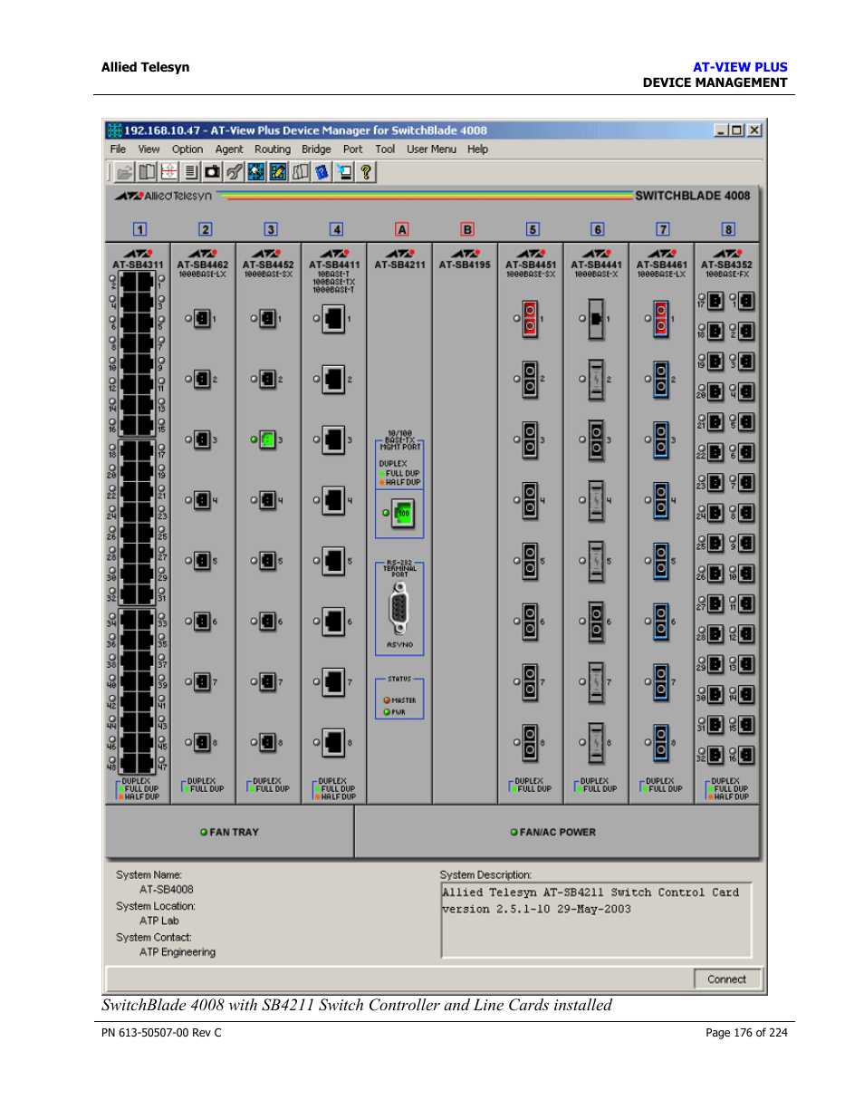
Task: Click the AT-SB4311 card label
Action: pyautogui.click(x=138, y=265)
